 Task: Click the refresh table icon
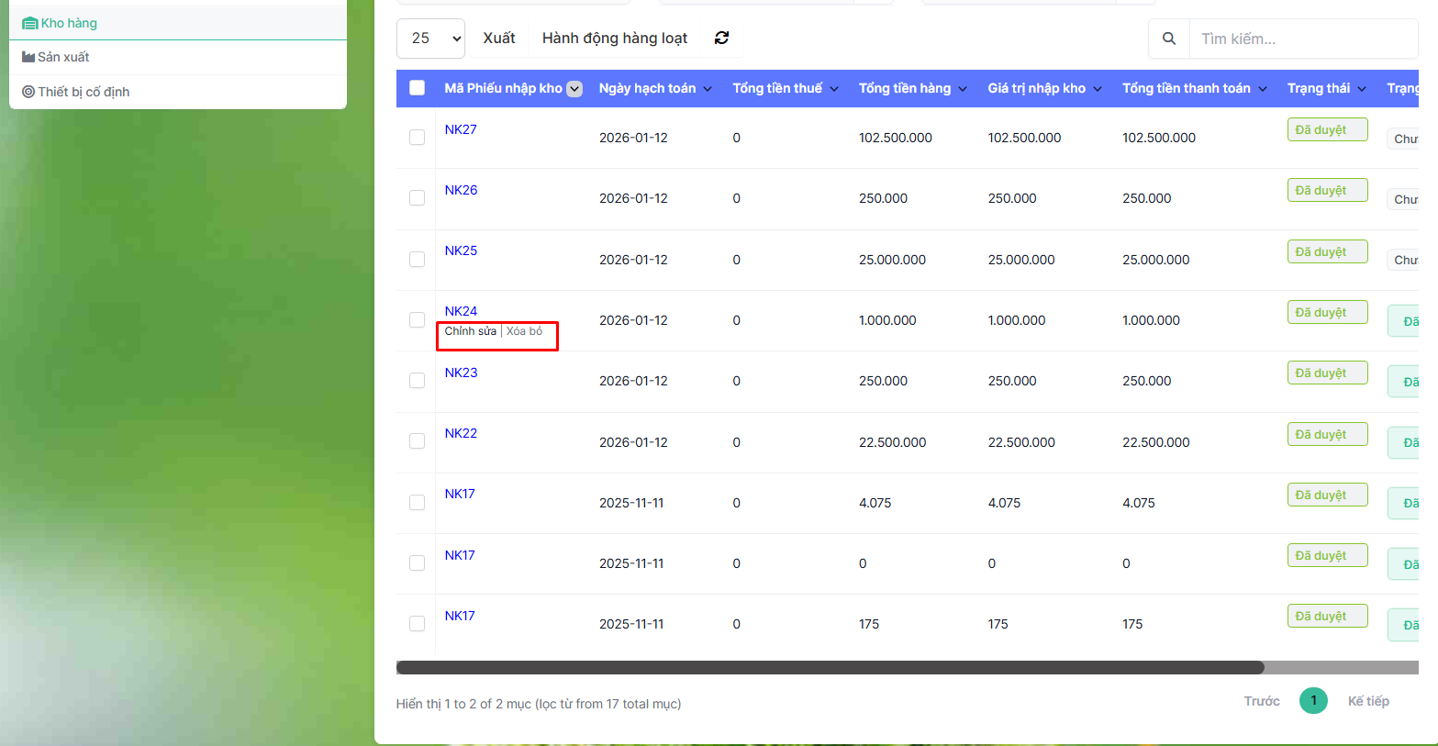721,38
